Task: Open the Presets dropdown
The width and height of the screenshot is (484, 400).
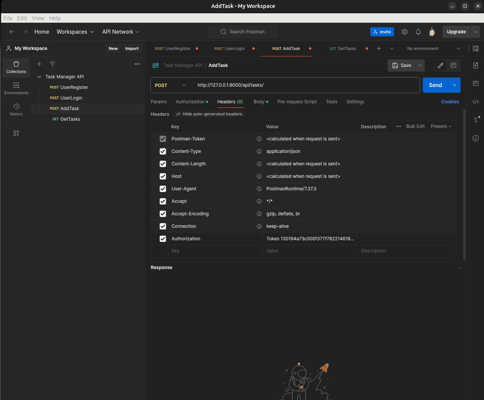Action: click(x=441, y=126)
